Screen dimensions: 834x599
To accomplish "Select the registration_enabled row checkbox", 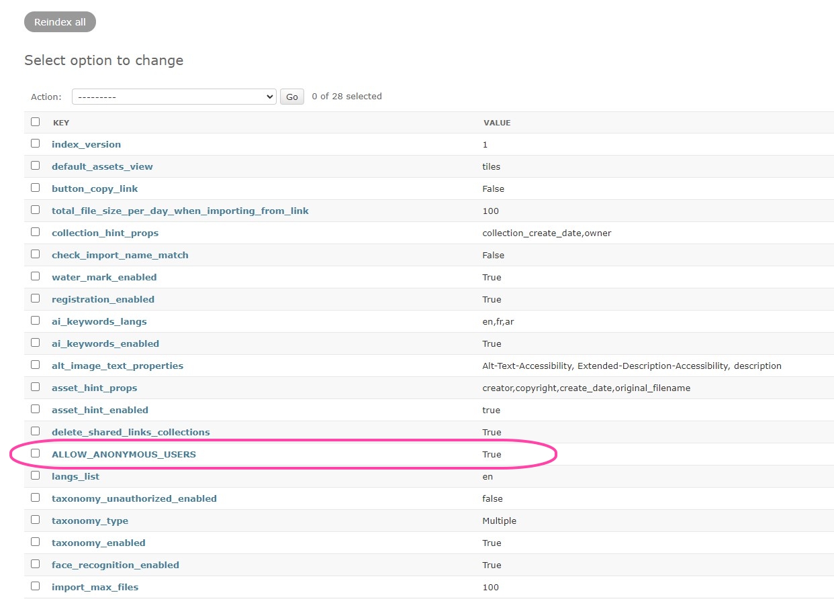I will point(36,298).
